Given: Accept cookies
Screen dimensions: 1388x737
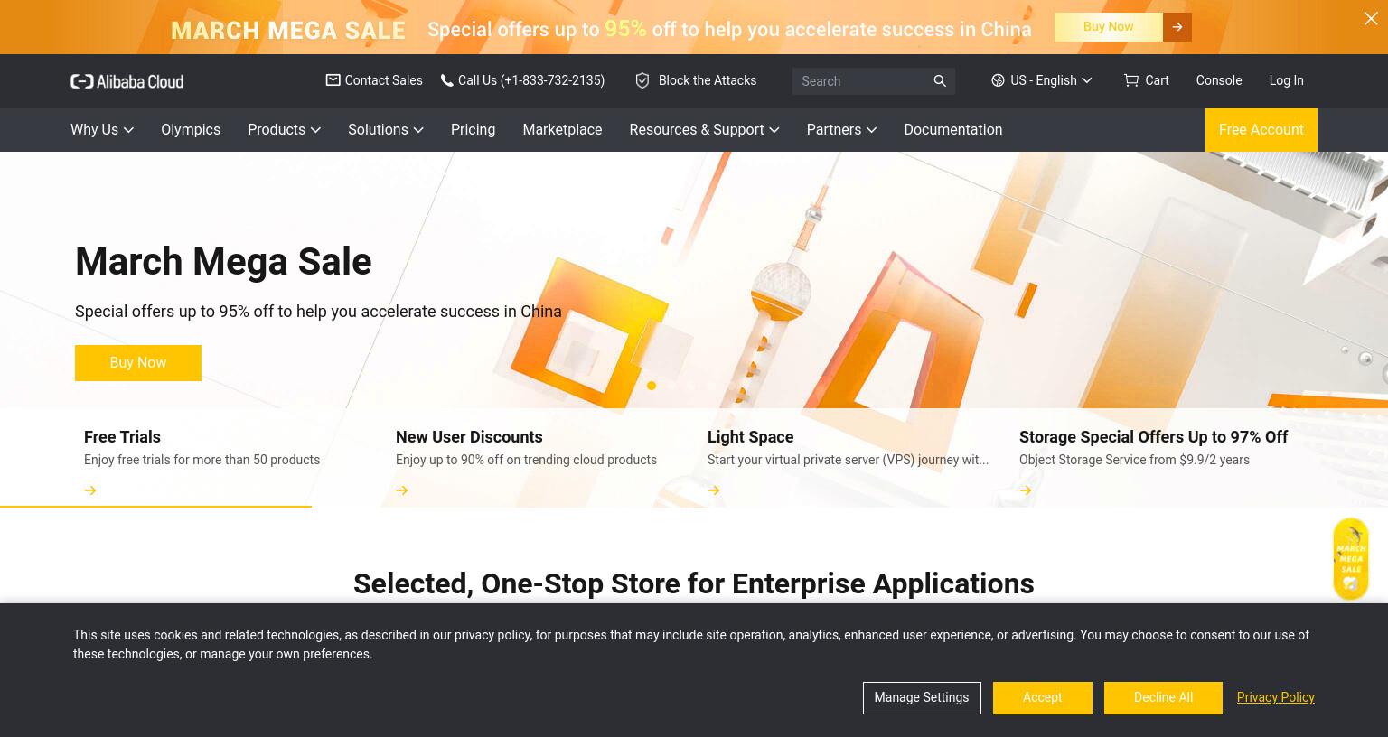Looking at the screenshot, I should coord(1043,698).
